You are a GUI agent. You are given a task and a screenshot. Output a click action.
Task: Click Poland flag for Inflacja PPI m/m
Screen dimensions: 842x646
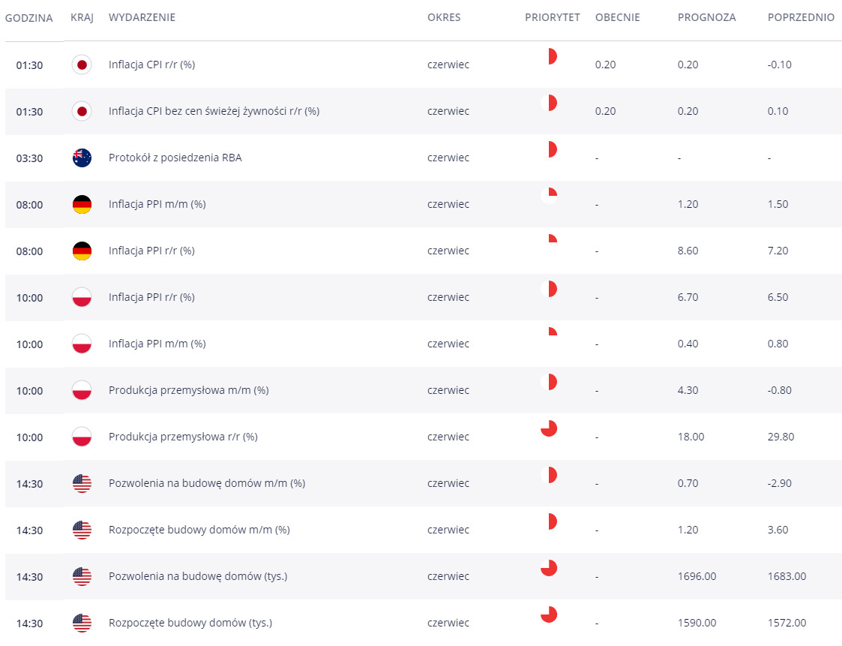(x=82, y=344)
